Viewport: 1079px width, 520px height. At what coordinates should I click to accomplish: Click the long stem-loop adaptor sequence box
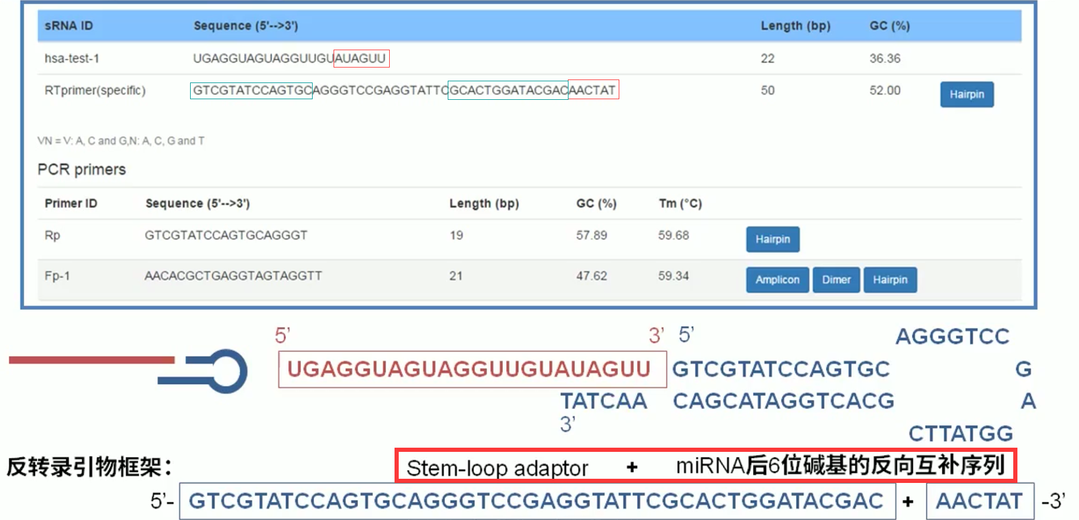coord(537,501)
